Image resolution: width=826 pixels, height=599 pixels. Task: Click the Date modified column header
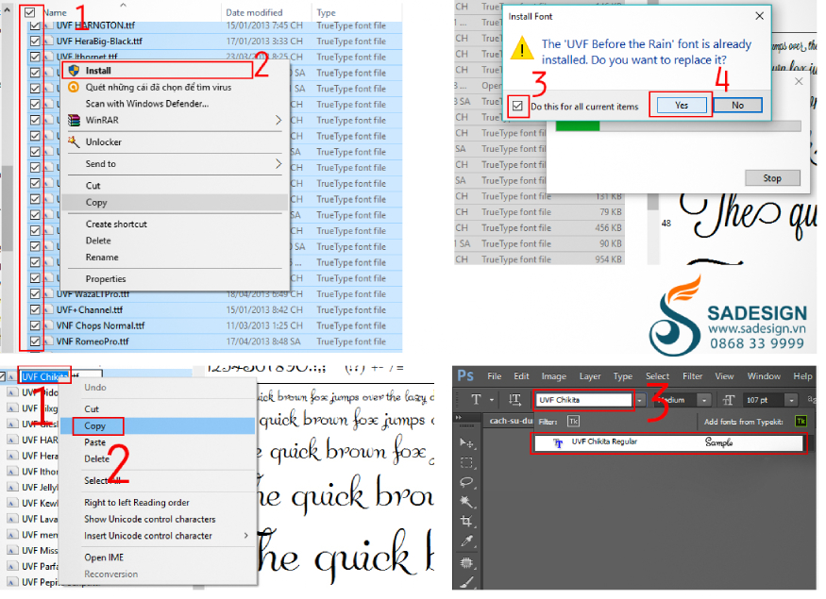click(257, 13)
